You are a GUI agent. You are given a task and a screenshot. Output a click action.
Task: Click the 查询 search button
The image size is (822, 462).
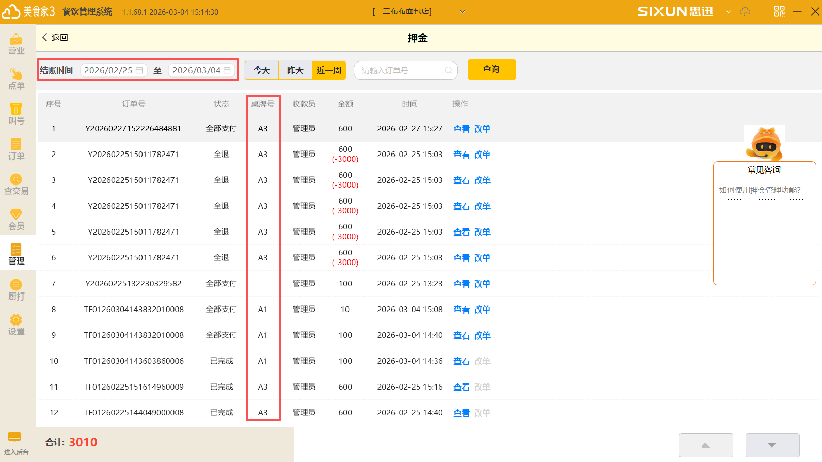[492, 69]
